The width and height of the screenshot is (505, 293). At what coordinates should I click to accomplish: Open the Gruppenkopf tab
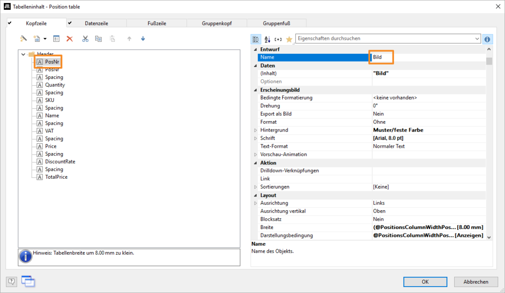pyautogui.click(x=216, y=23)
